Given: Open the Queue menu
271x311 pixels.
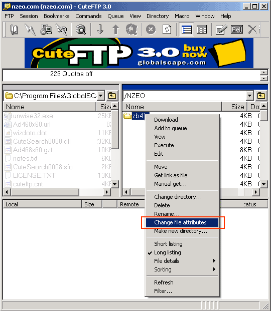Looking at the screenshot, I should click(115, 16).
